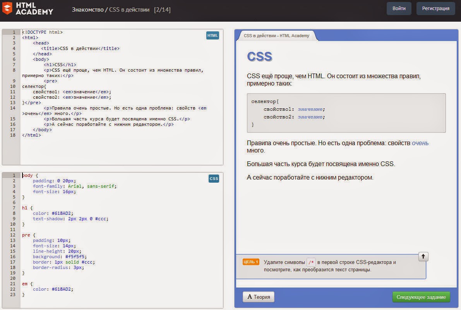
Task: Click the CSS badge on the bottom code editor
Action: click(x=214, y=178)
